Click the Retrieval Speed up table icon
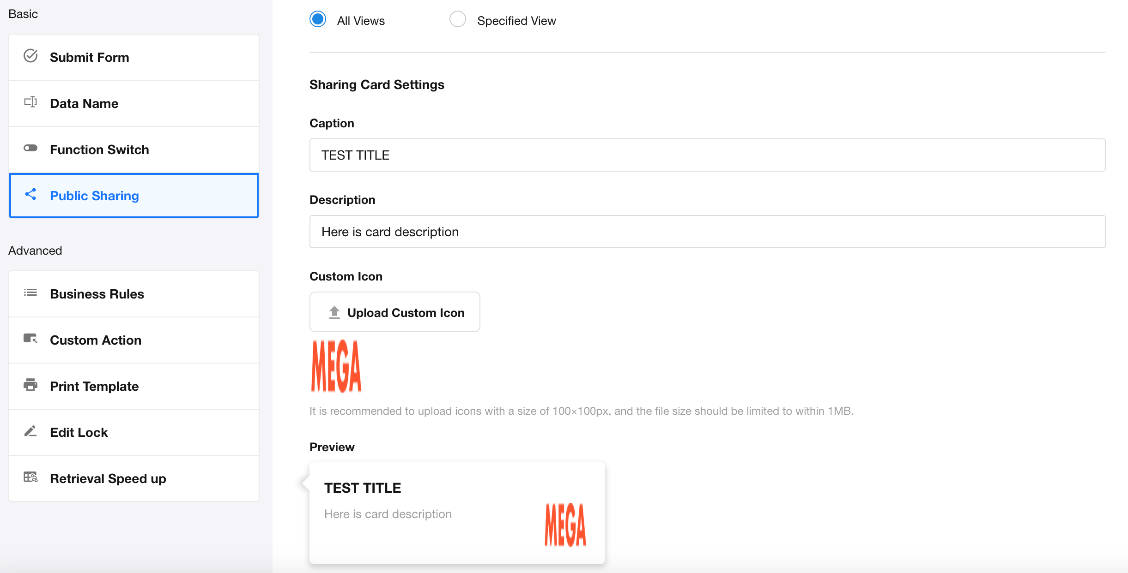 [x=30, y=477]
